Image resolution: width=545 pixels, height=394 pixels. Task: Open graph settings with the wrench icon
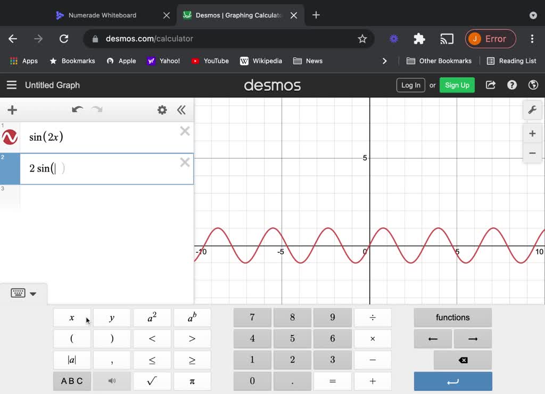pyautogui.click(x=533, y=110)
